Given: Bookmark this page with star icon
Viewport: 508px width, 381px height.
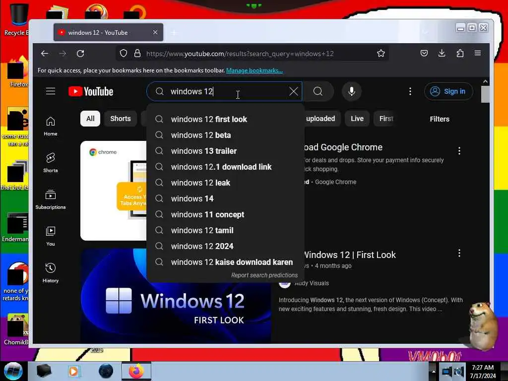Looking at the screenshot, I should click(381, 54).
